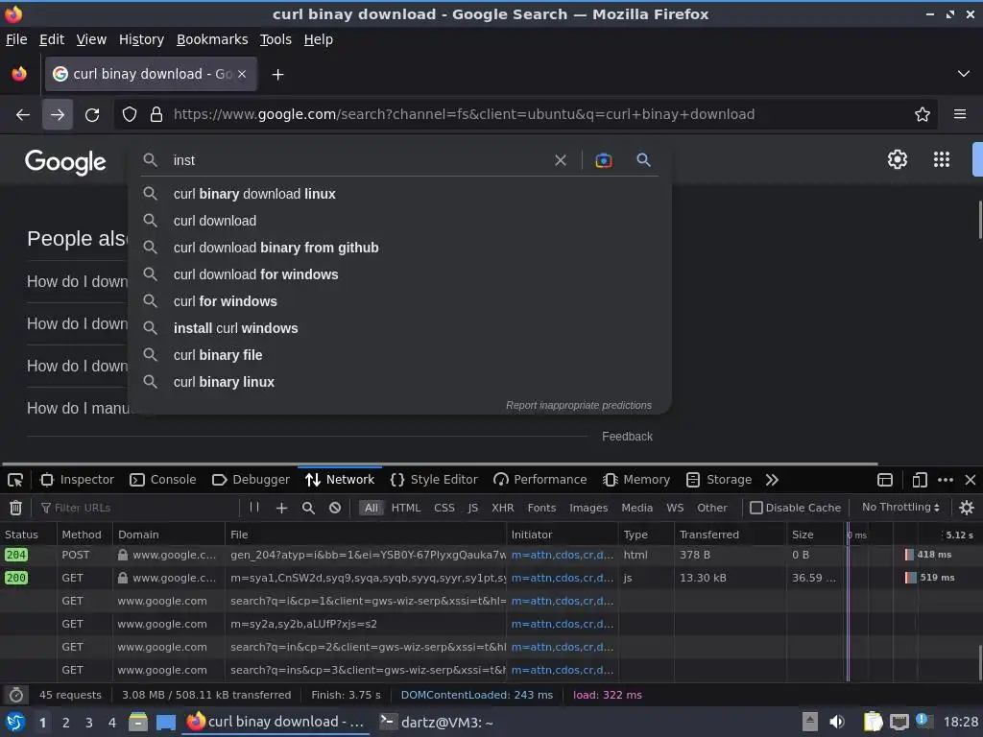Pause network request recording

point(253,507)
